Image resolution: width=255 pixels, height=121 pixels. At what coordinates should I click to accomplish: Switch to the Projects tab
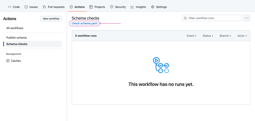click(97, 7)
